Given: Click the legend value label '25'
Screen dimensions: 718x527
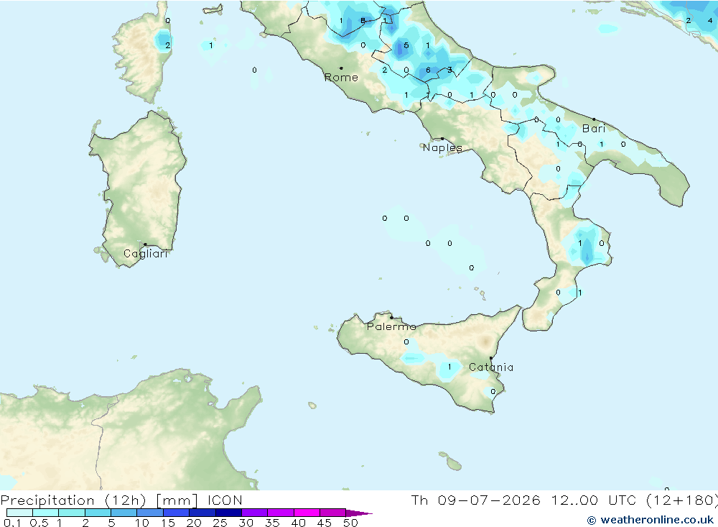Looking at the screenshot, I should coord(220,523).
